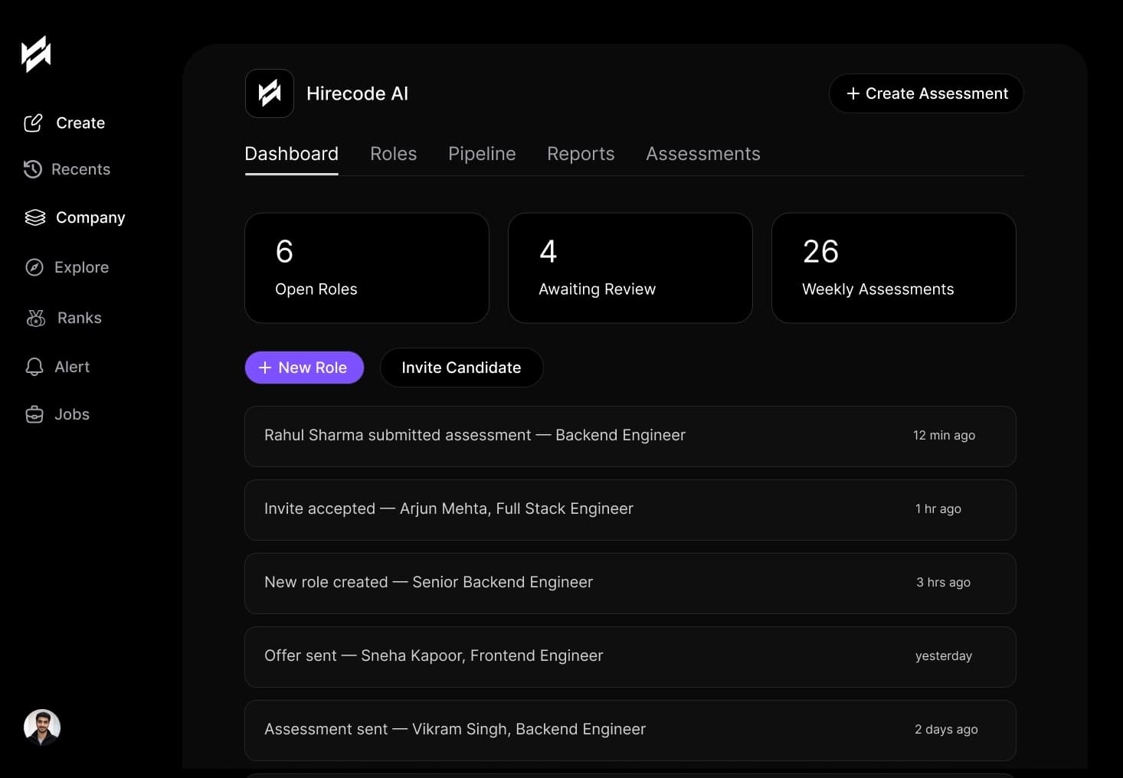Click the 1 hr ago timestamp
Viewport: 1123px width, 778px height.
point(938,508)
